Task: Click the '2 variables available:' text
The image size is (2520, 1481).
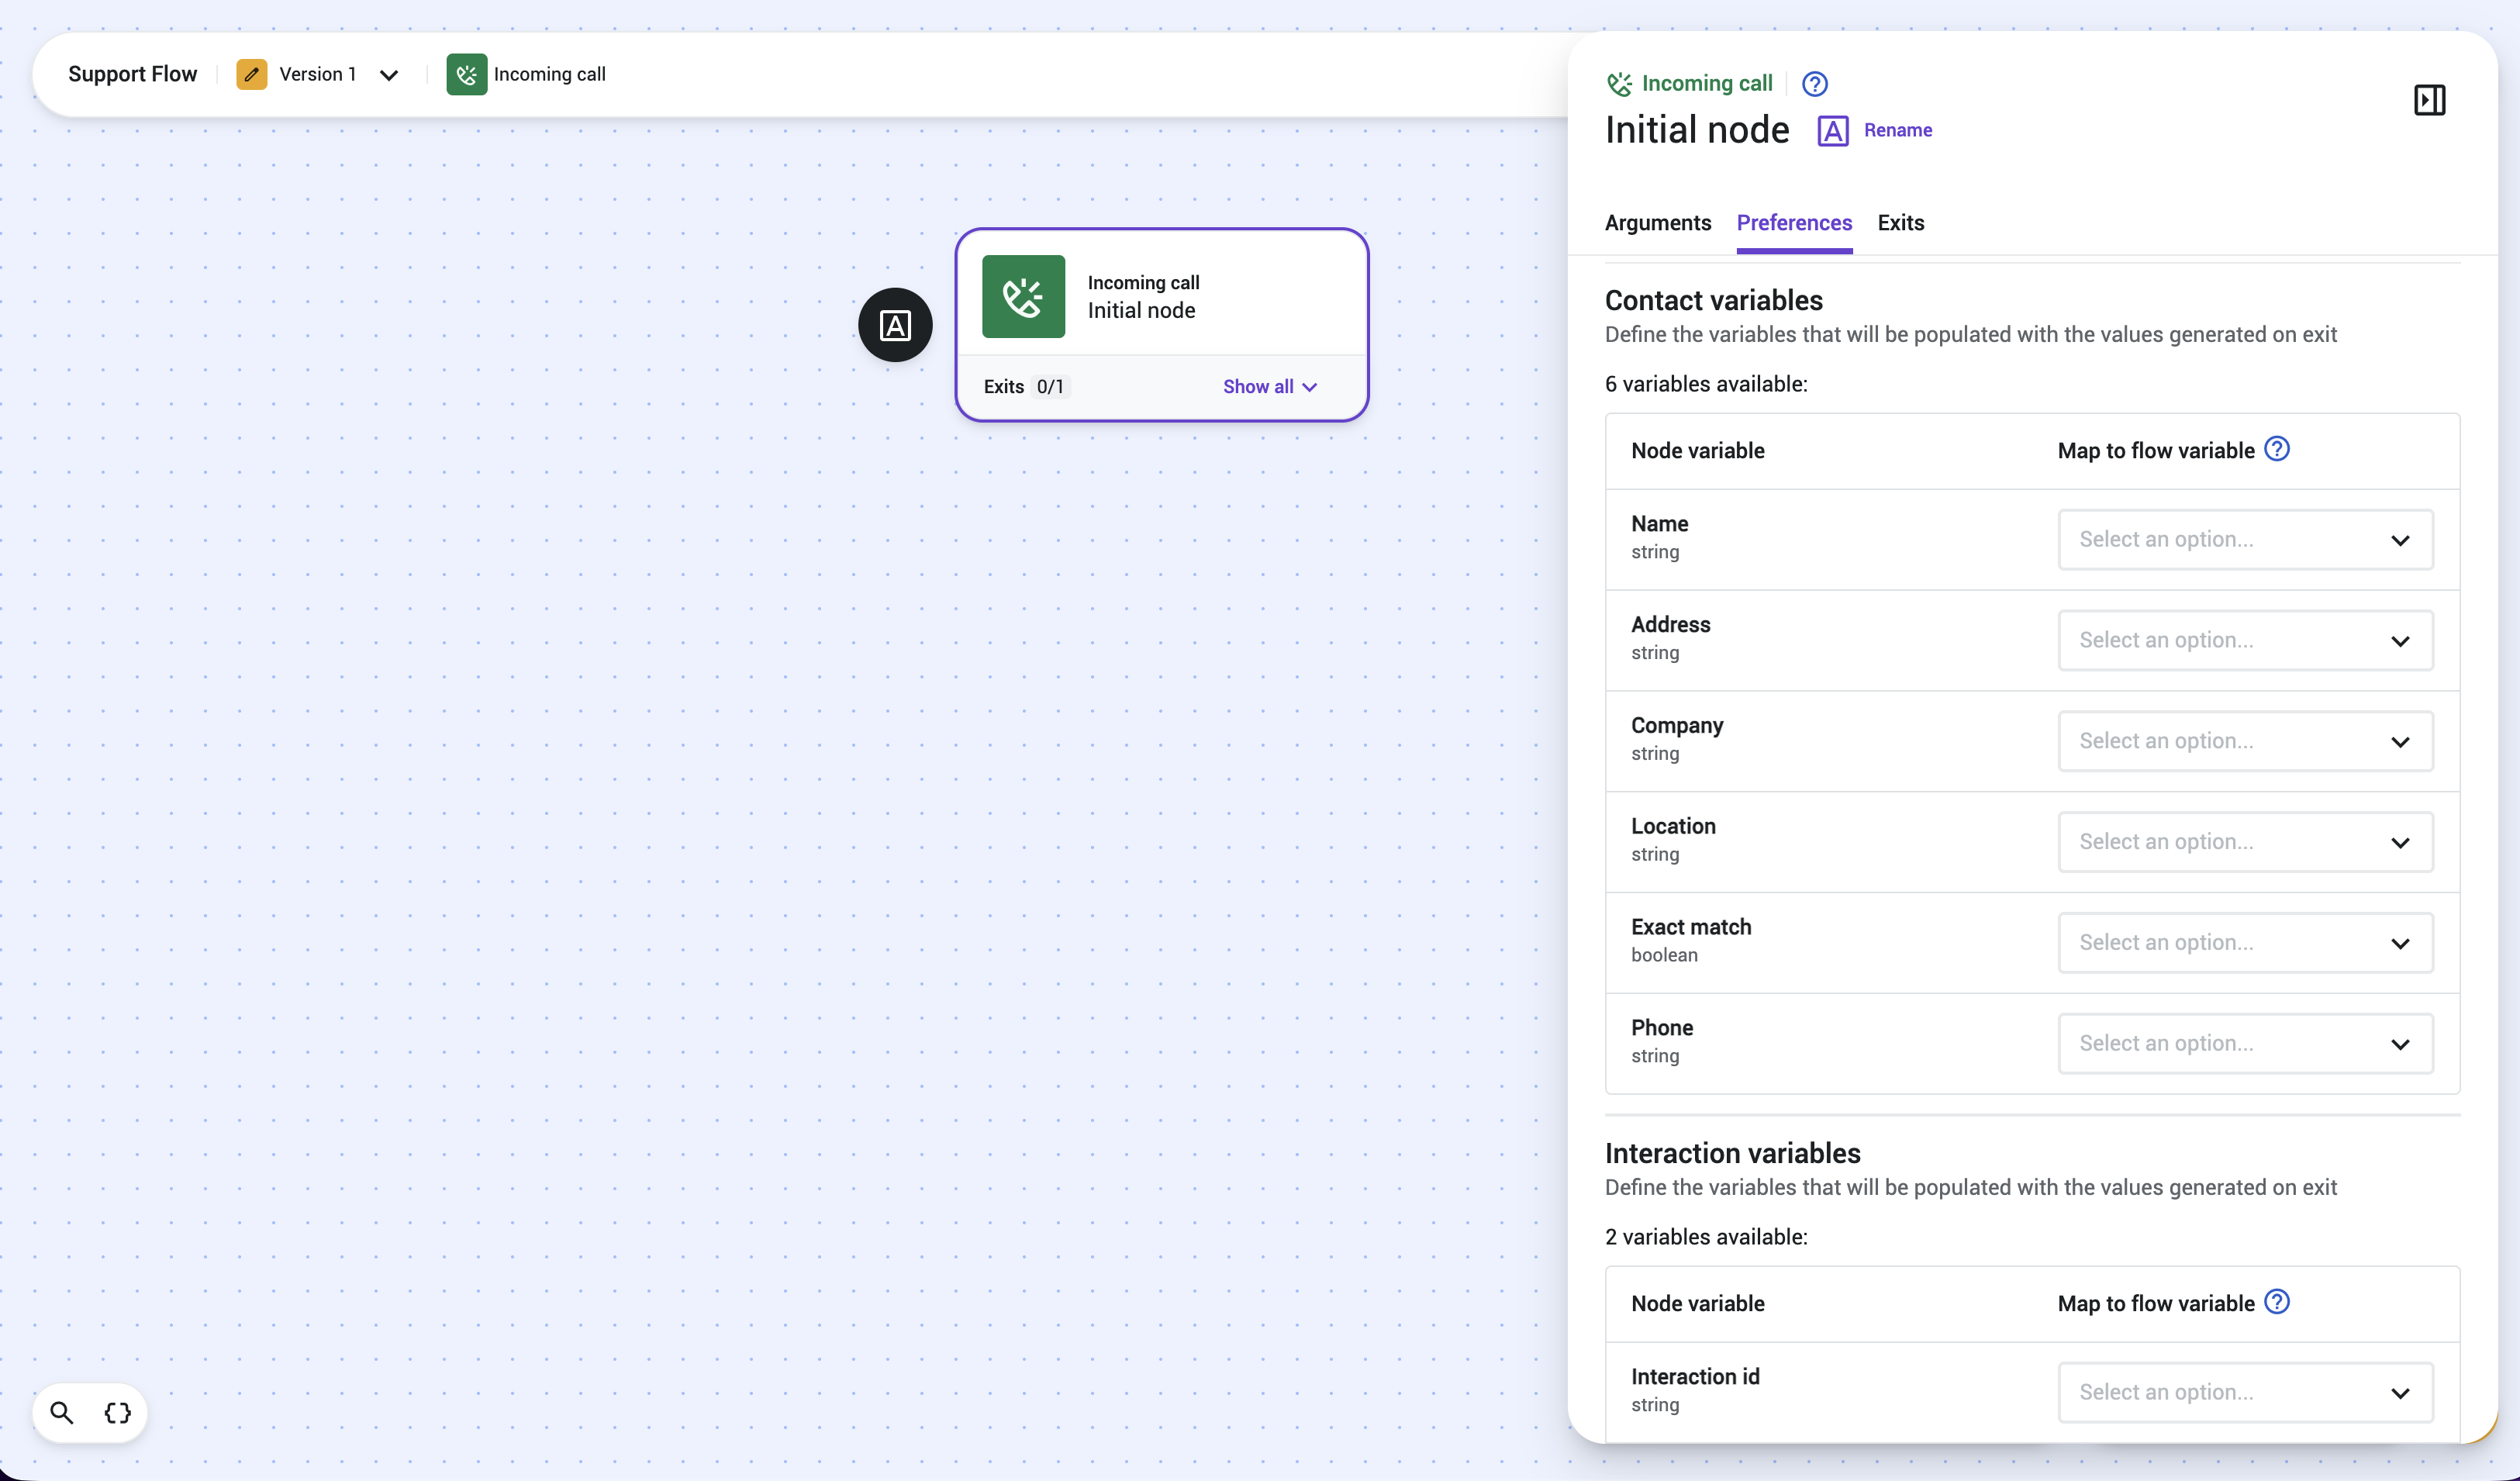Action: pyautogui.click(x=1706, y=1237)
